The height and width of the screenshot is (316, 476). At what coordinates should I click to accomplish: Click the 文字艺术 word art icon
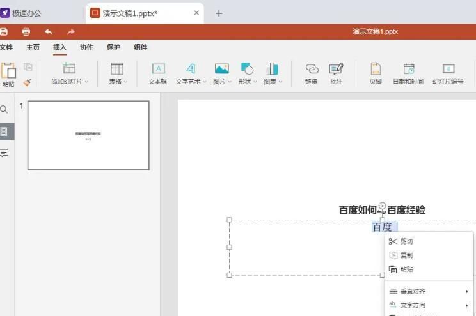[191, 69]
